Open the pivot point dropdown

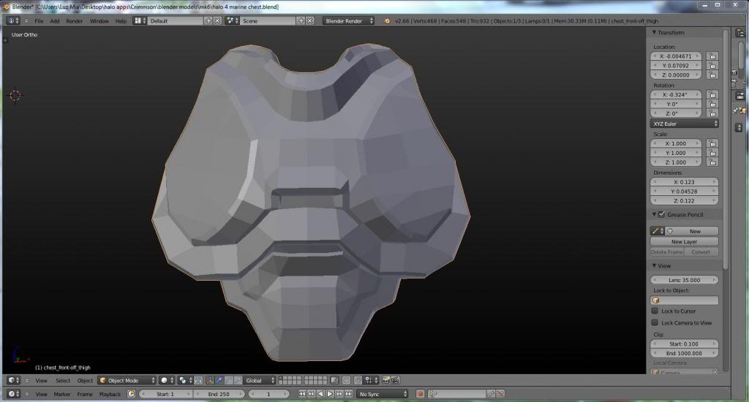click(x=184, y=381)
